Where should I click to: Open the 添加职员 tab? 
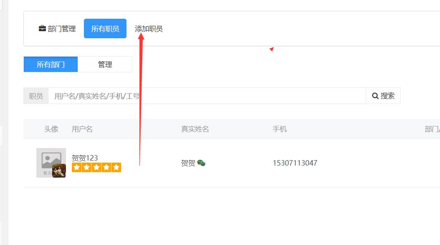coord(149,29)
